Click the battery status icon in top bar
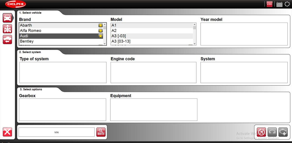 (279, 4)
